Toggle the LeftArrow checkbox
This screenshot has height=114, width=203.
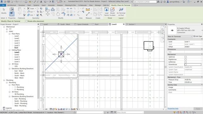point(186,62)
